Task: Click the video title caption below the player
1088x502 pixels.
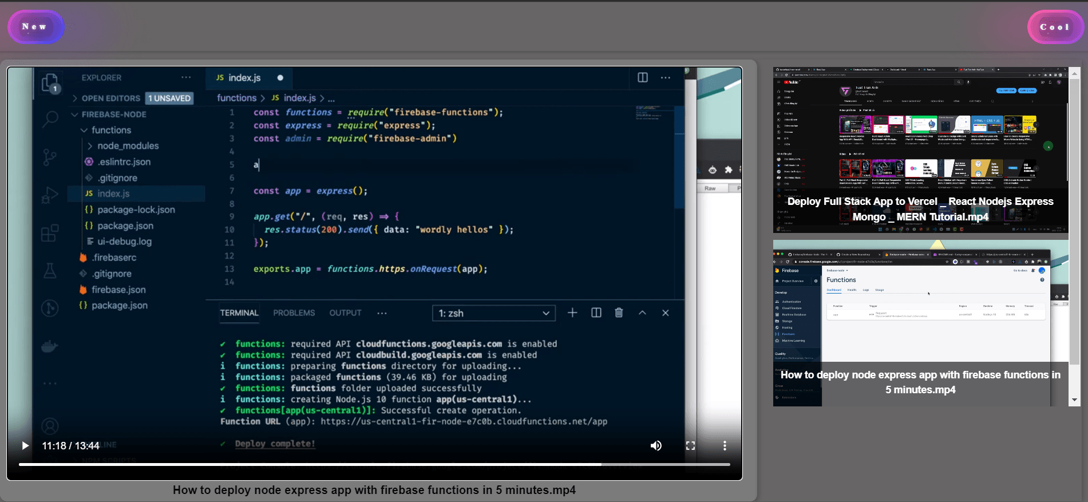Action: (x=374, y=490)
